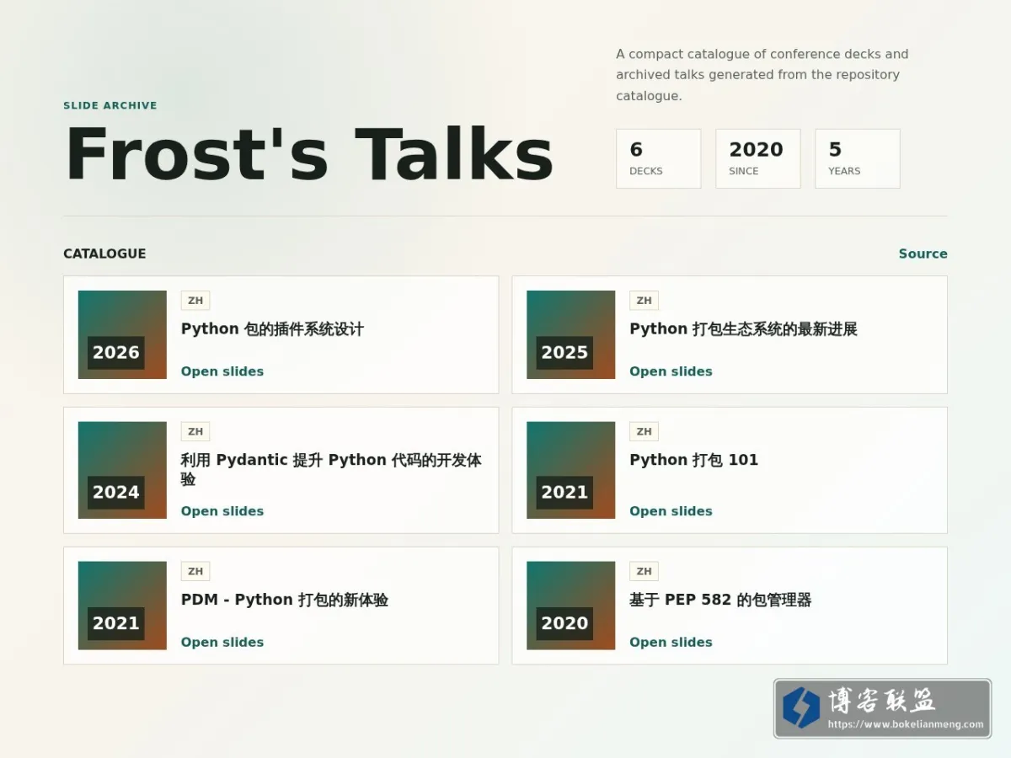The image size is (1011, 758).
Task: Click title Python 打包生态系统的最新进展
Action: (743, 329)
